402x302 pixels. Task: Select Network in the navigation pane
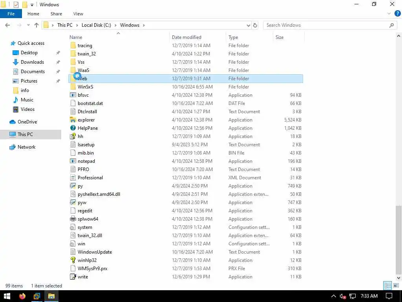point(26,147)
